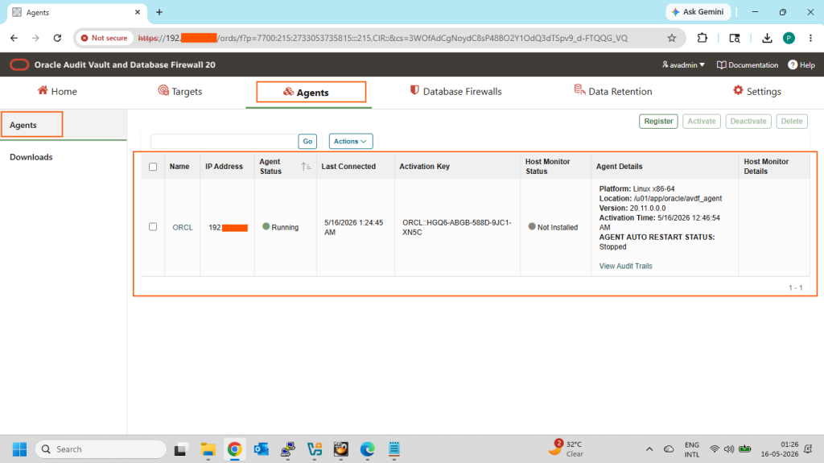The height and width of the screenshot is (463, 824).
Task: Click the Go search button
Action: pyautogui.click(x=307, y=141)
